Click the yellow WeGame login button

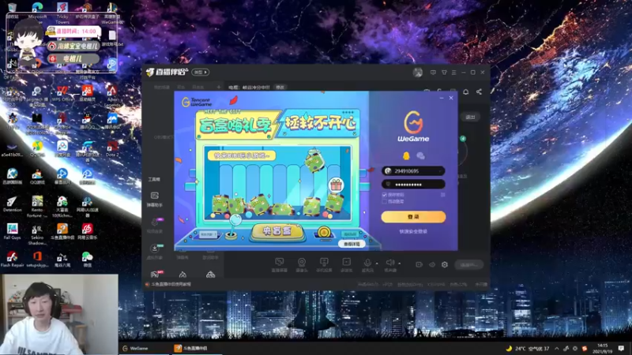coord(413,216)
